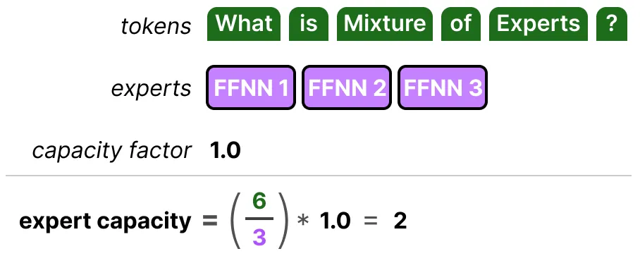The image size is (640, 268).
Task: Click the green numerator 6
Action: 259,202
